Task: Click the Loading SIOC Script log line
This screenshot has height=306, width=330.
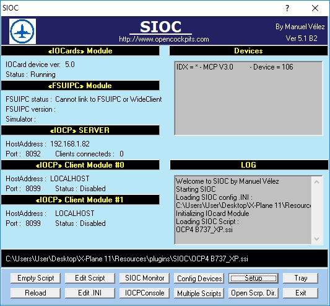Action: pyautogui.click(x=207, y=222)
